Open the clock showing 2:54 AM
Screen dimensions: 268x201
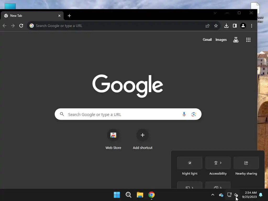point(249,195)
